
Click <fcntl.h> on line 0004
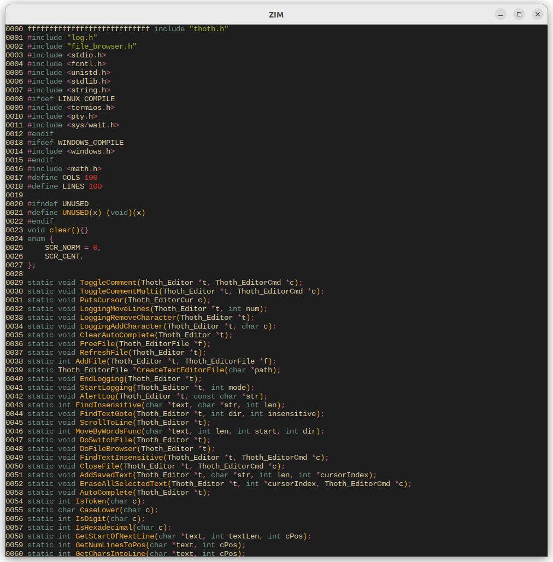(x=86, y=63)
